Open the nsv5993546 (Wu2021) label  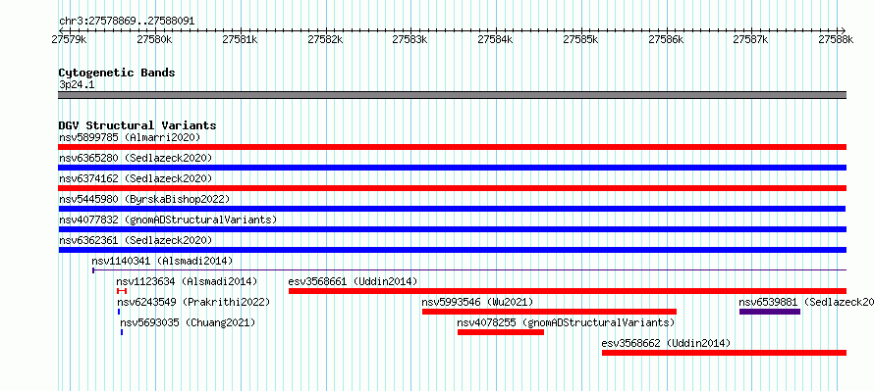(477, 302)
